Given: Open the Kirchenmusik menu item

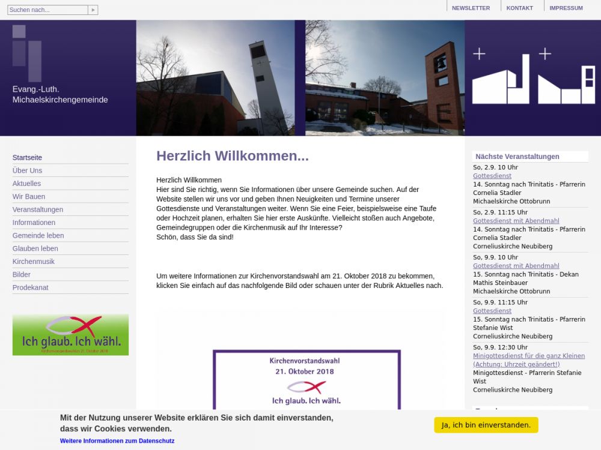Looking at the screenshot, I should 34,262.
